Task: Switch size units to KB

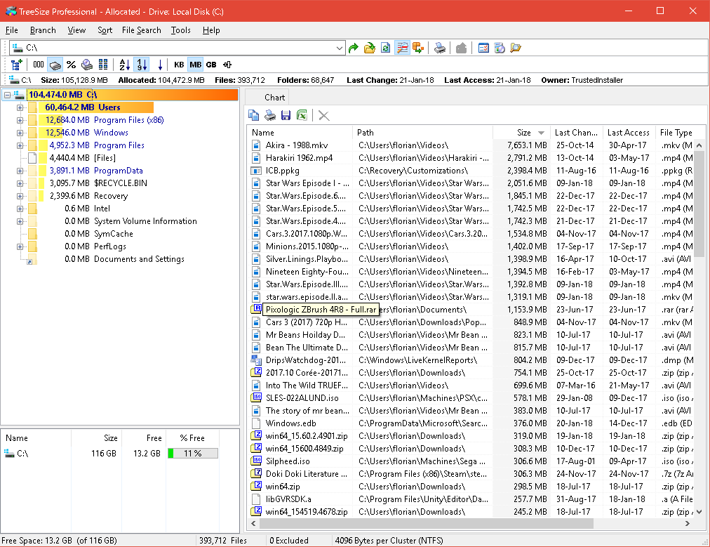Action: point(179,65)
